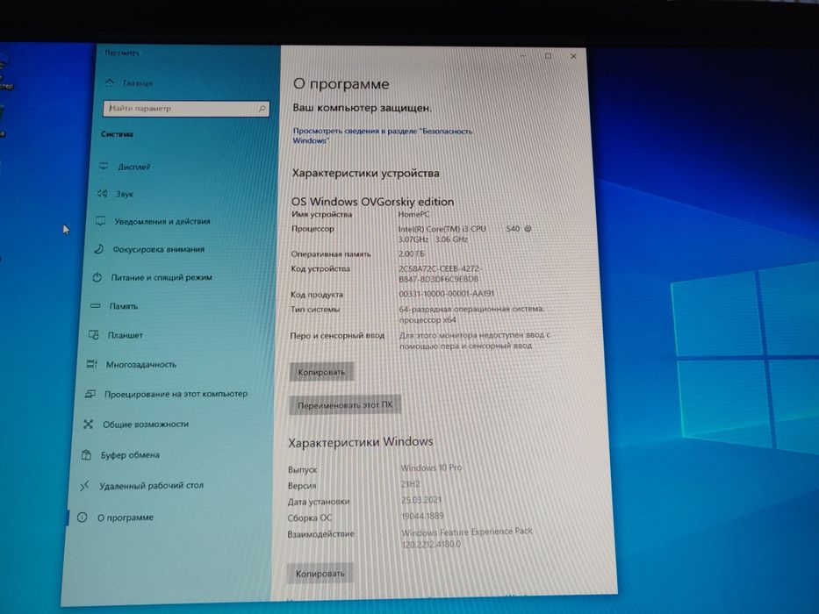Image resolution: width=819 pixels, height=614 pixels.
Task: Click the Характеристики устройства heading
Action: 365,174
